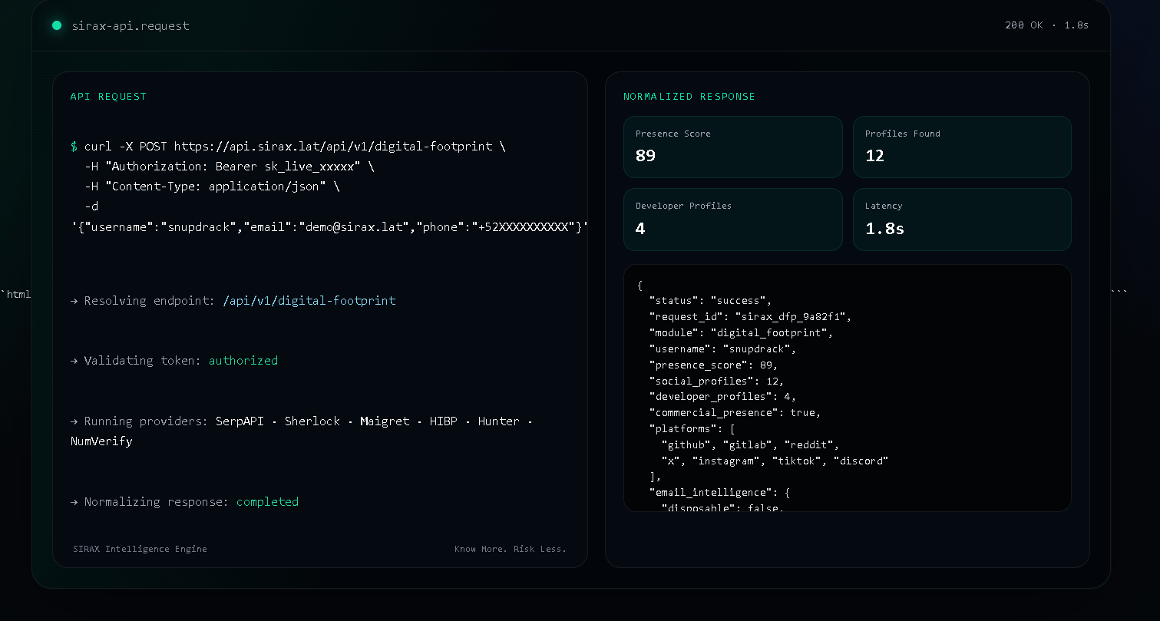This screenshot has height=621, width=1160.
Task: Click the Authorization Bearer header line
Action: tap(230, 166)
